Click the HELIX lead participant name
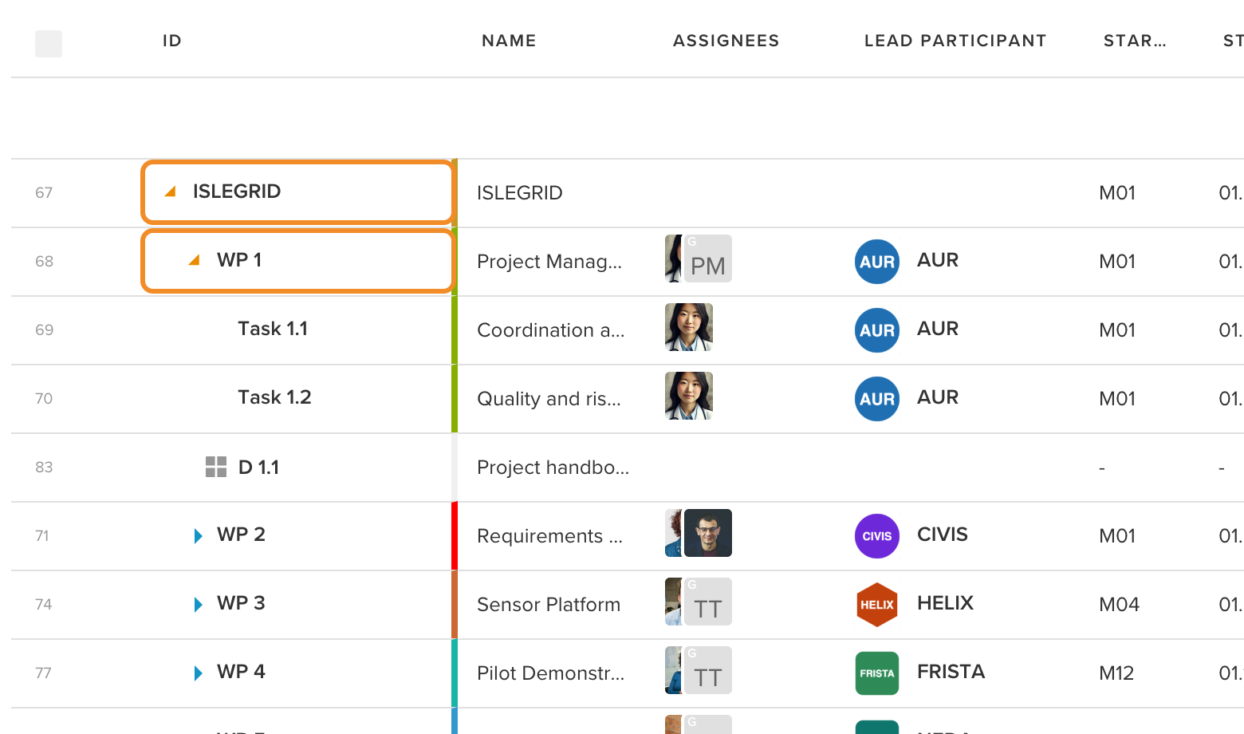1244x734 pixels. (x=946, y=603)
